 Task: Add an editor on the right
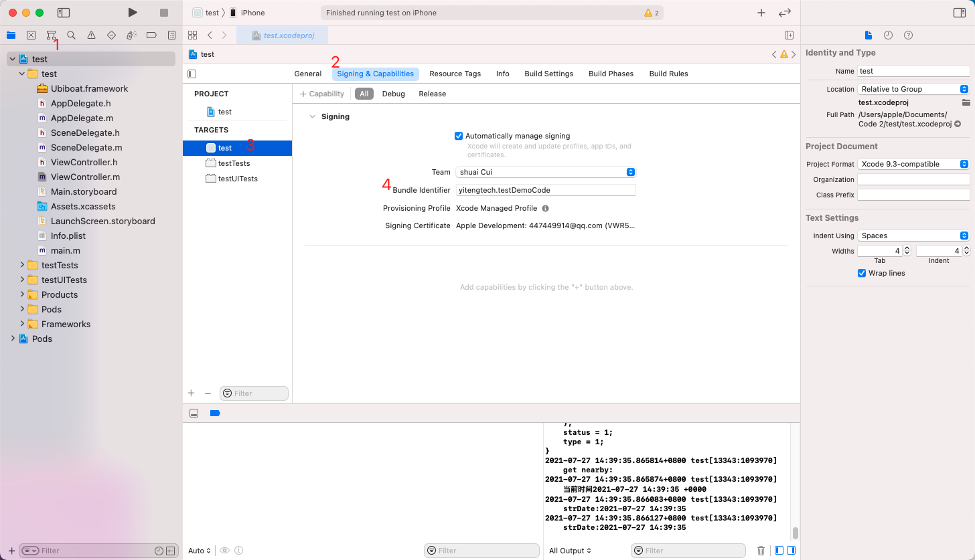pos(789,35)
